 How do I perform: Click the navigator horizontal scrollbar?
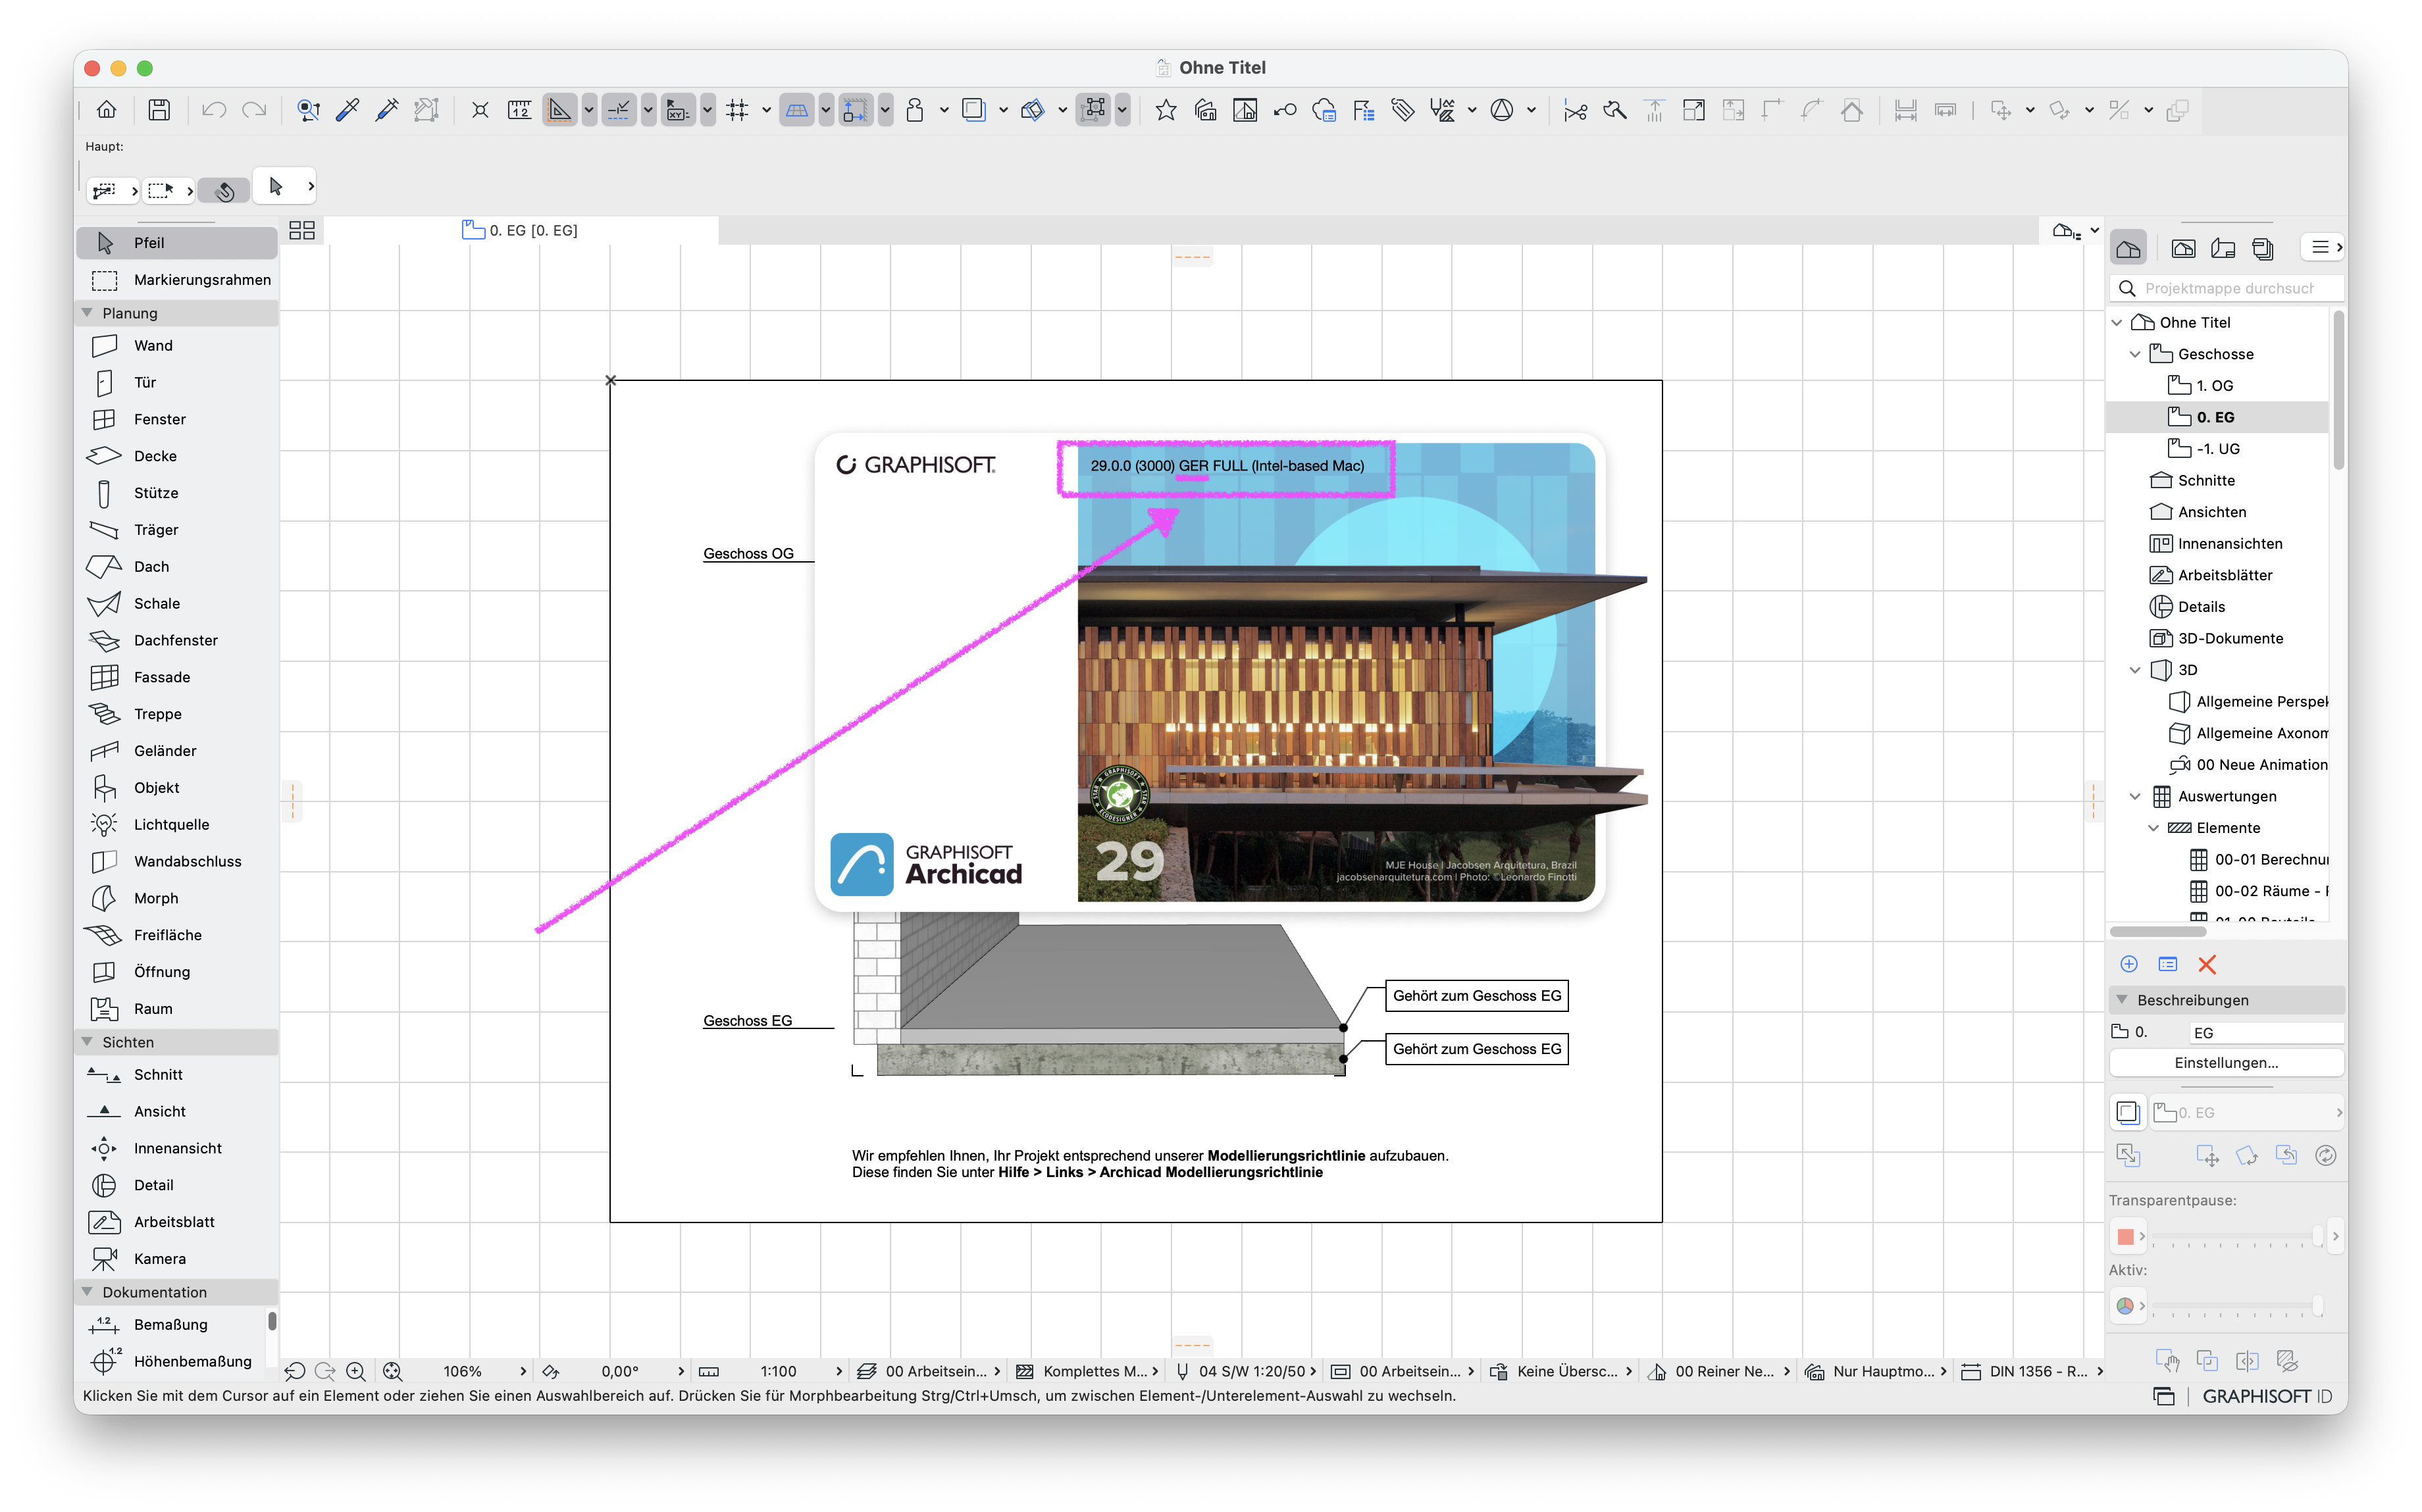2158,932
